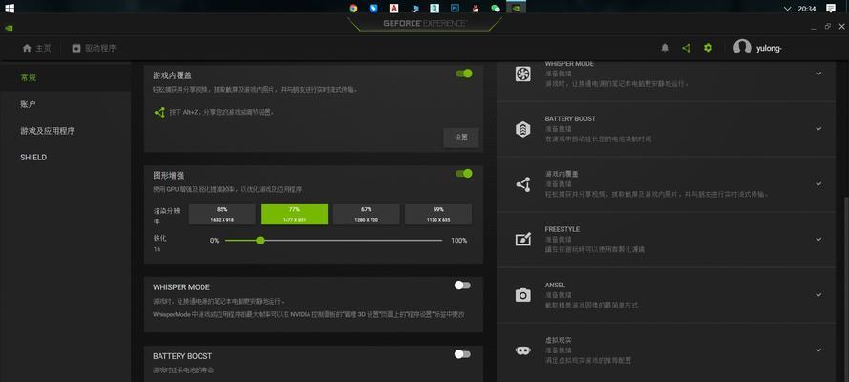Select 常规 in the settings sidebar
This screenshot has width=849, height=382.
(x=28, y=77)
